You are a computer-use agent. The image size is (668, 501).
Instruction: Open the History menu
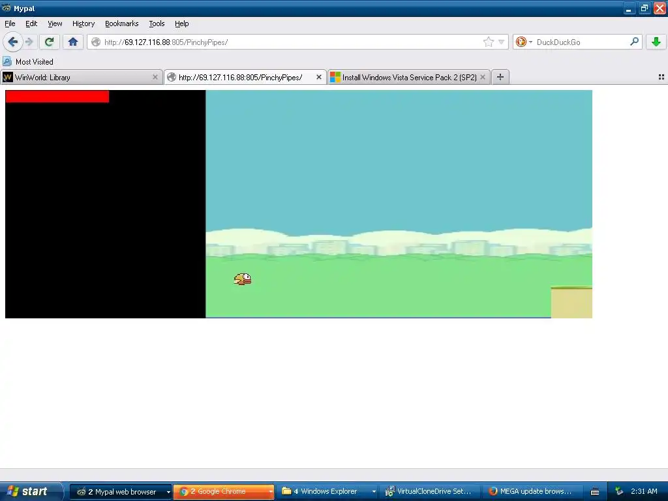pos(83,23)
